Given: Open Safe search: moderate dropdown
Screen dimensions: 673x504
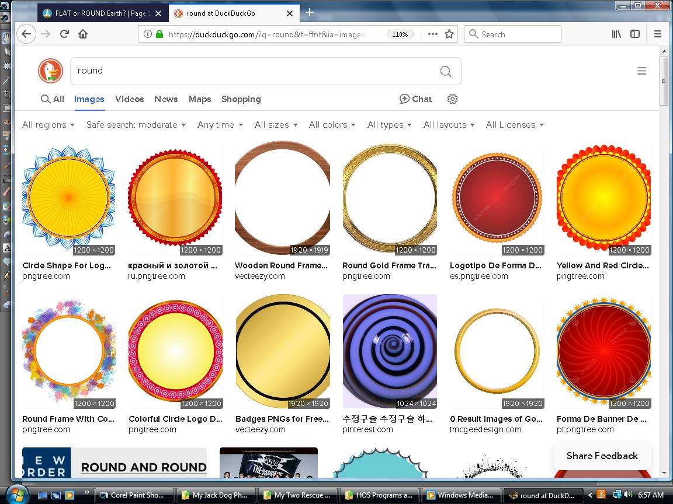Looking at the screenshot, I should (136, 125).
